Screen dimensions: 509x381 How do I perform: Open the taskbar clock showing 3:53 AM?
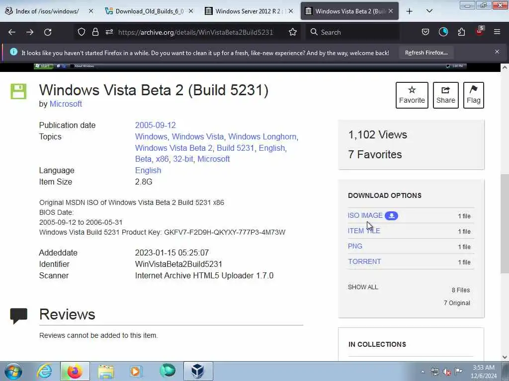(484, 372)
